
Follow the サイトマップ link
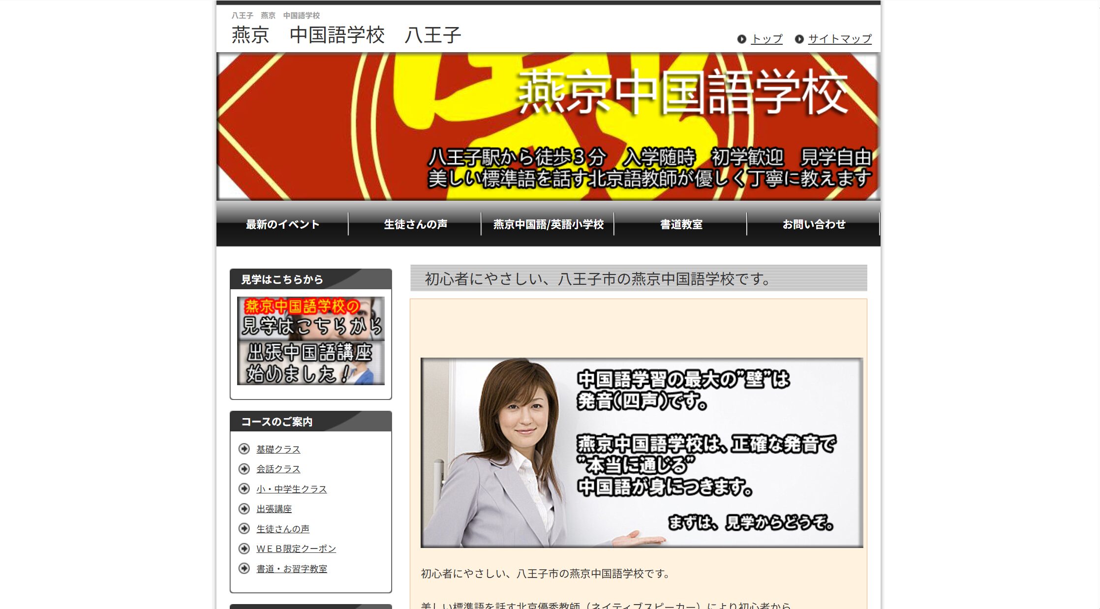[x=840, y=39]
